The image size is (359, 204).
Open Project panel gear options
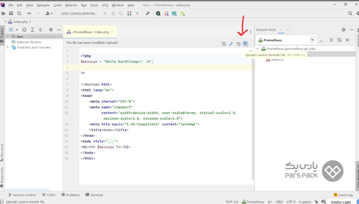(x=51, y=29)
